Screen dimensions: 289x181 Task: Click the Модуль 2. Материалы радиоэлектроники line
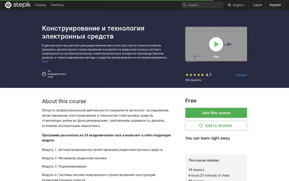pyautogui.click(x=74, y=158)
